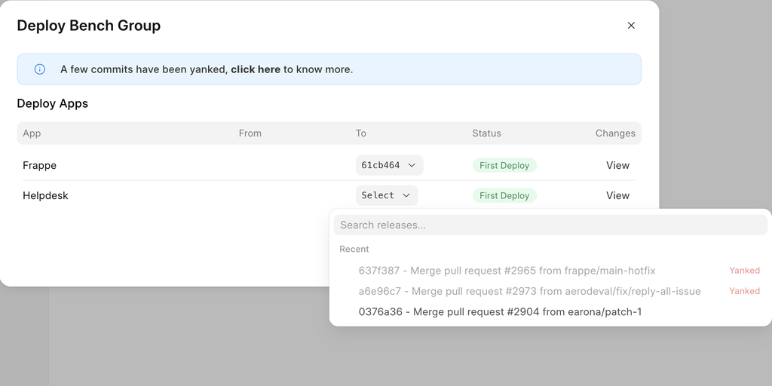Select release a6e96c7 reply-all-issue fix
The image size is (772, 386).
pos(529,291)
